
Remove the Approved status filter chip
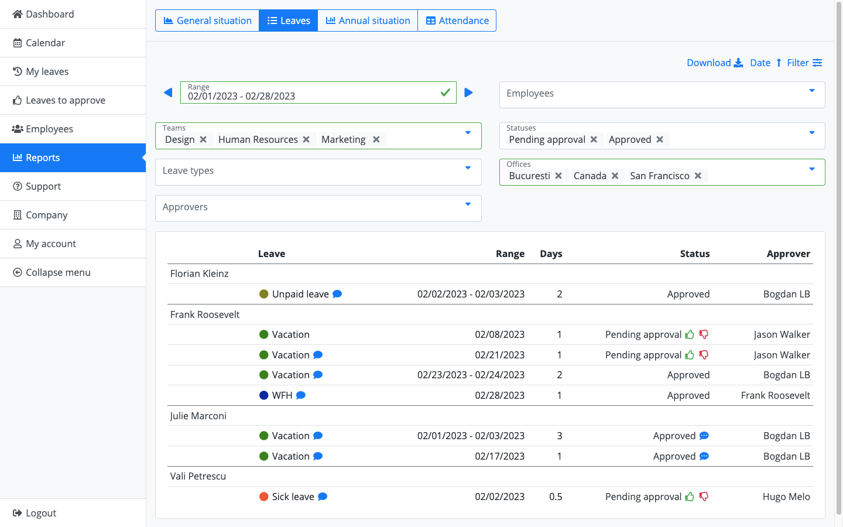click(x=659, y=139)
